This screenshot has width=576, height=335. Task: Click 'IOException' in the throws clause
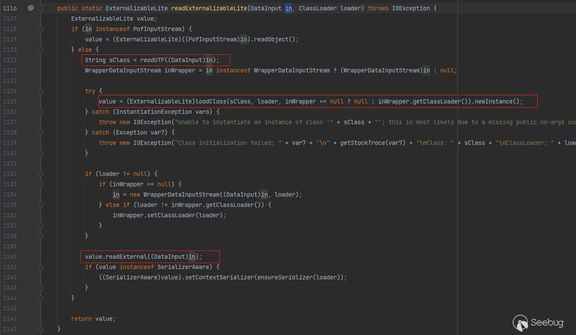pos(411,8)
